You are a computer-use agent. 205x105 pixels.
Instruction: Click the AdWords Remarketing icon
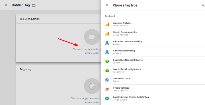click(x=107, y=52)
